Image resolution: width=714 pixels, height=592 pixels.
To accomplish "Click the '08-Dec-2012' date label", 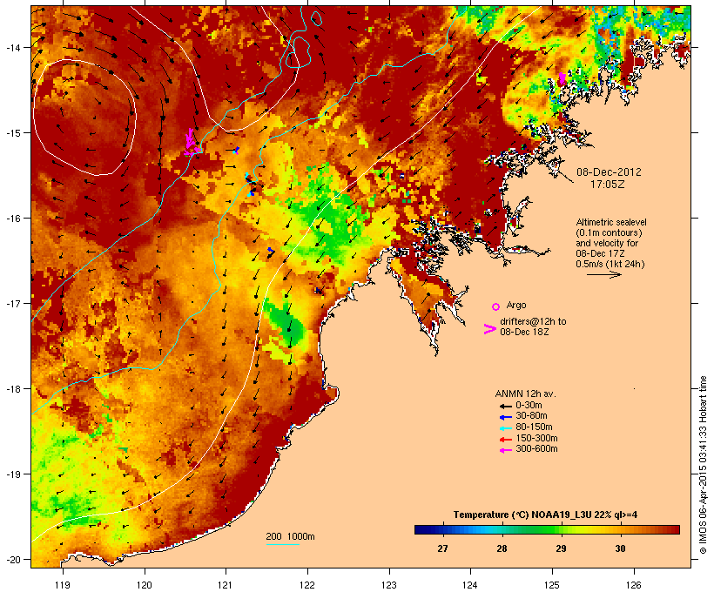I will point(609,172).
